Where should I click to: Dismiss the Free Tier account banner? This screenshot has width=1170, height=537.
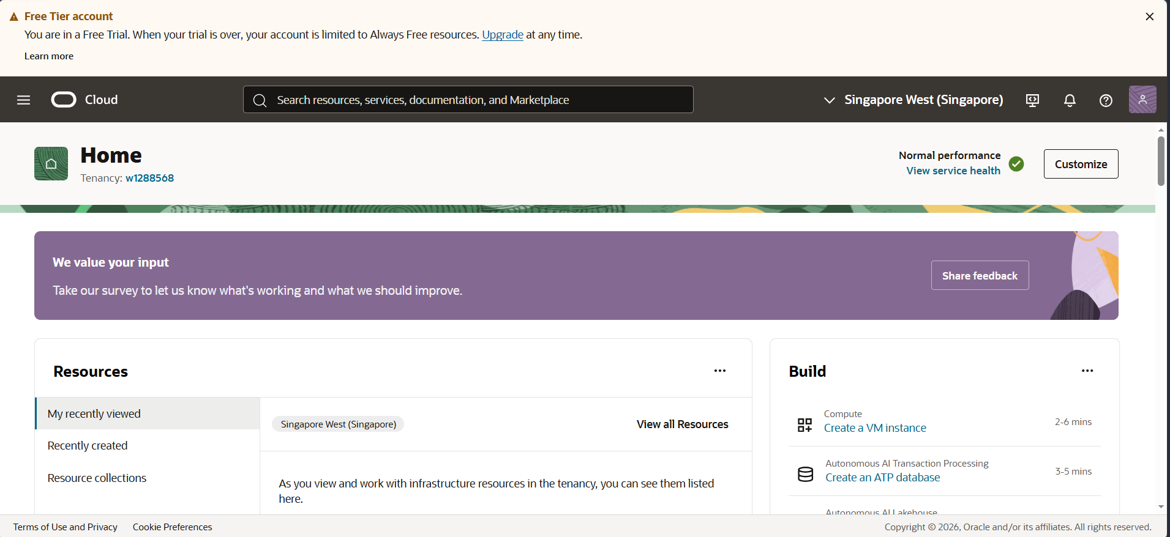click(x=1149, y=17)
